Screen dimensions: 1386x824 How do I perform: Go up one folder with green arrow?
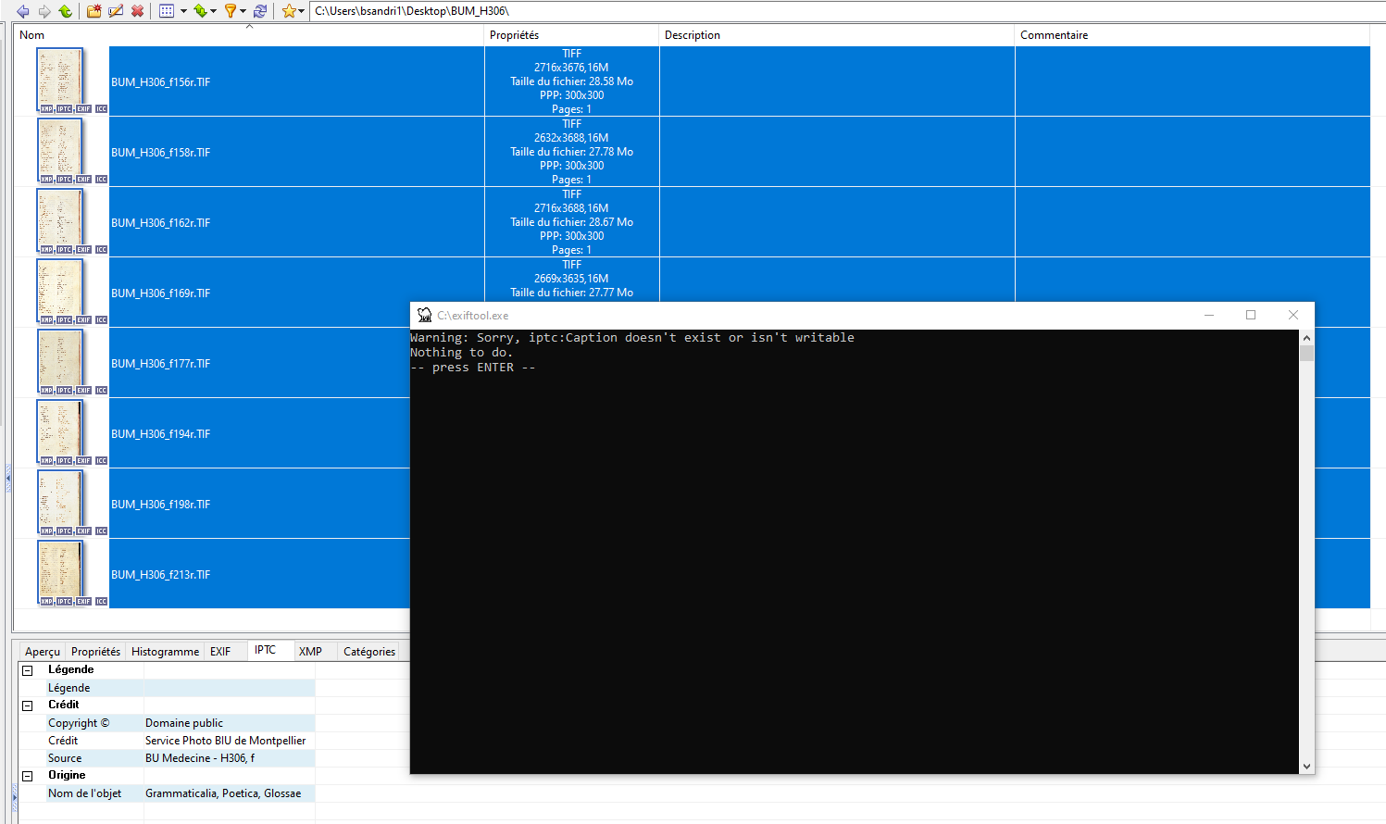coord(65,11)
